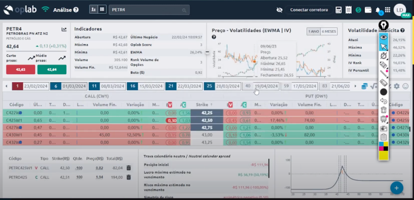Pick the black color circle in annotation toolbar
The width and height of the screenshot is (414, 200).
point(384,92)
